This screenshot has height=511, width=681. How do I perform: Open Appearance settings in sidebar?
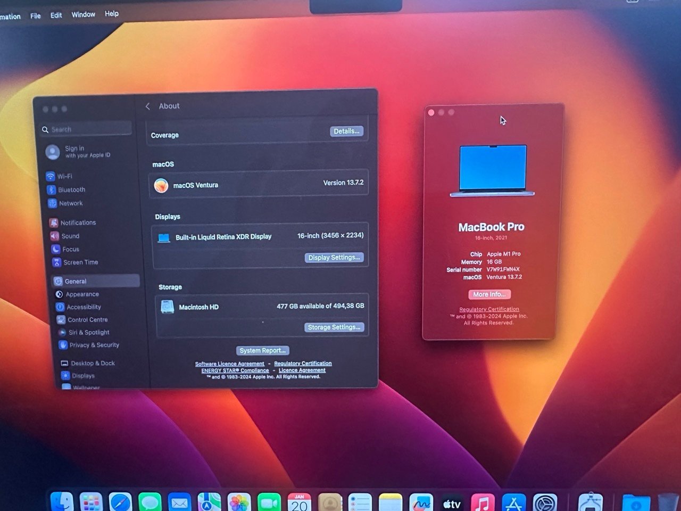77,294
